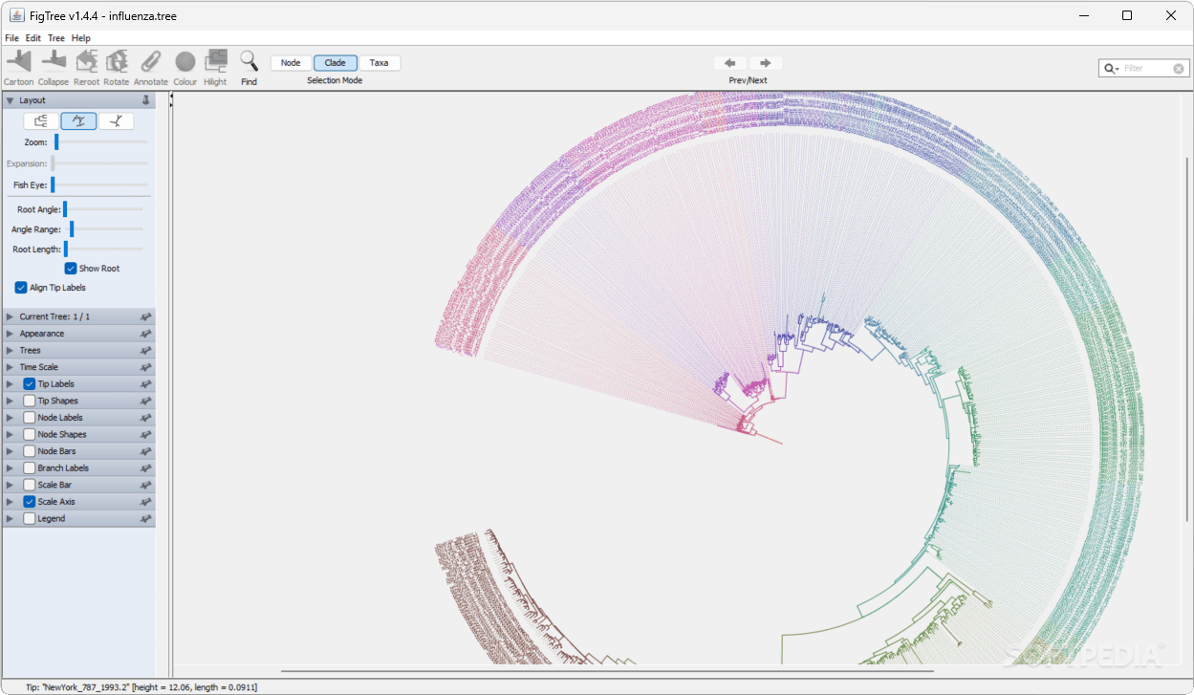Select polar tree layout icon
1194x695 pixels.
tap(78, 120)
